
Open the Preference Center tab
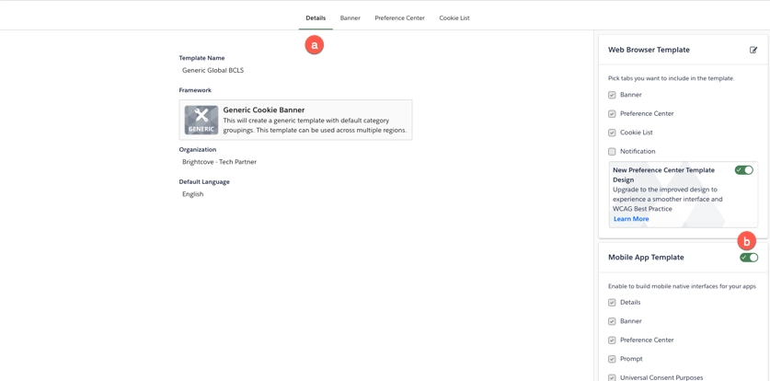coord(399,18)
